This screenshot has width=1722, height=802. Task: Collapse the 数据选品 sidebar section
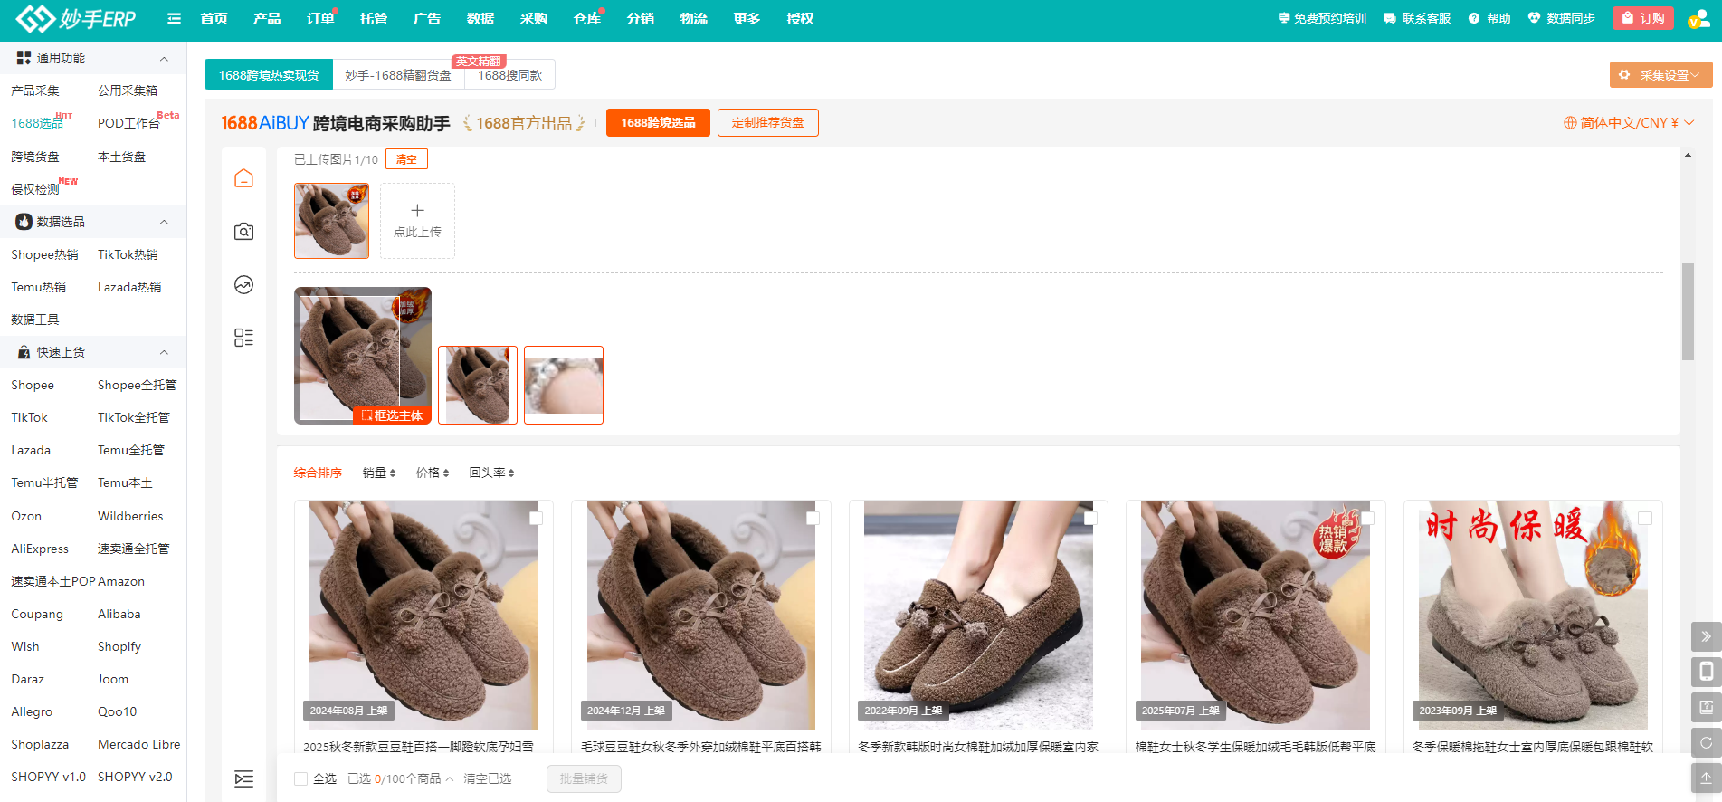click(164, 222)
